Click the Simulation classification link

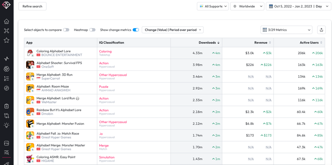coord(107,157)
